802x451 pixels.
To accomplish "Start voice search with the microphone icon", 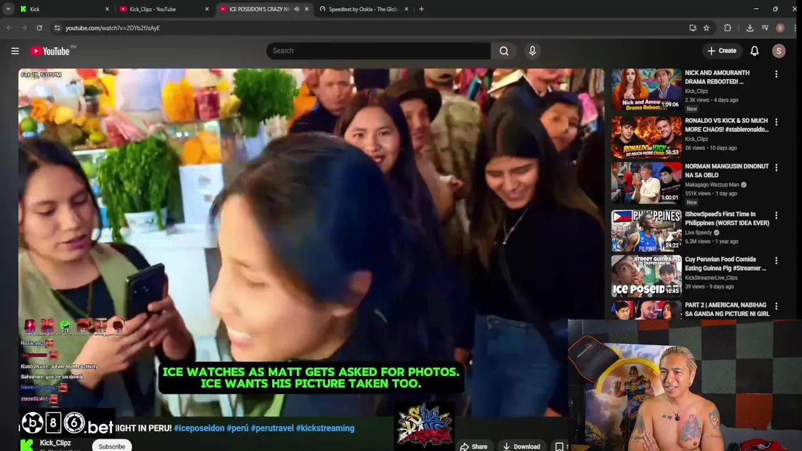I will (x=533, y=51).
